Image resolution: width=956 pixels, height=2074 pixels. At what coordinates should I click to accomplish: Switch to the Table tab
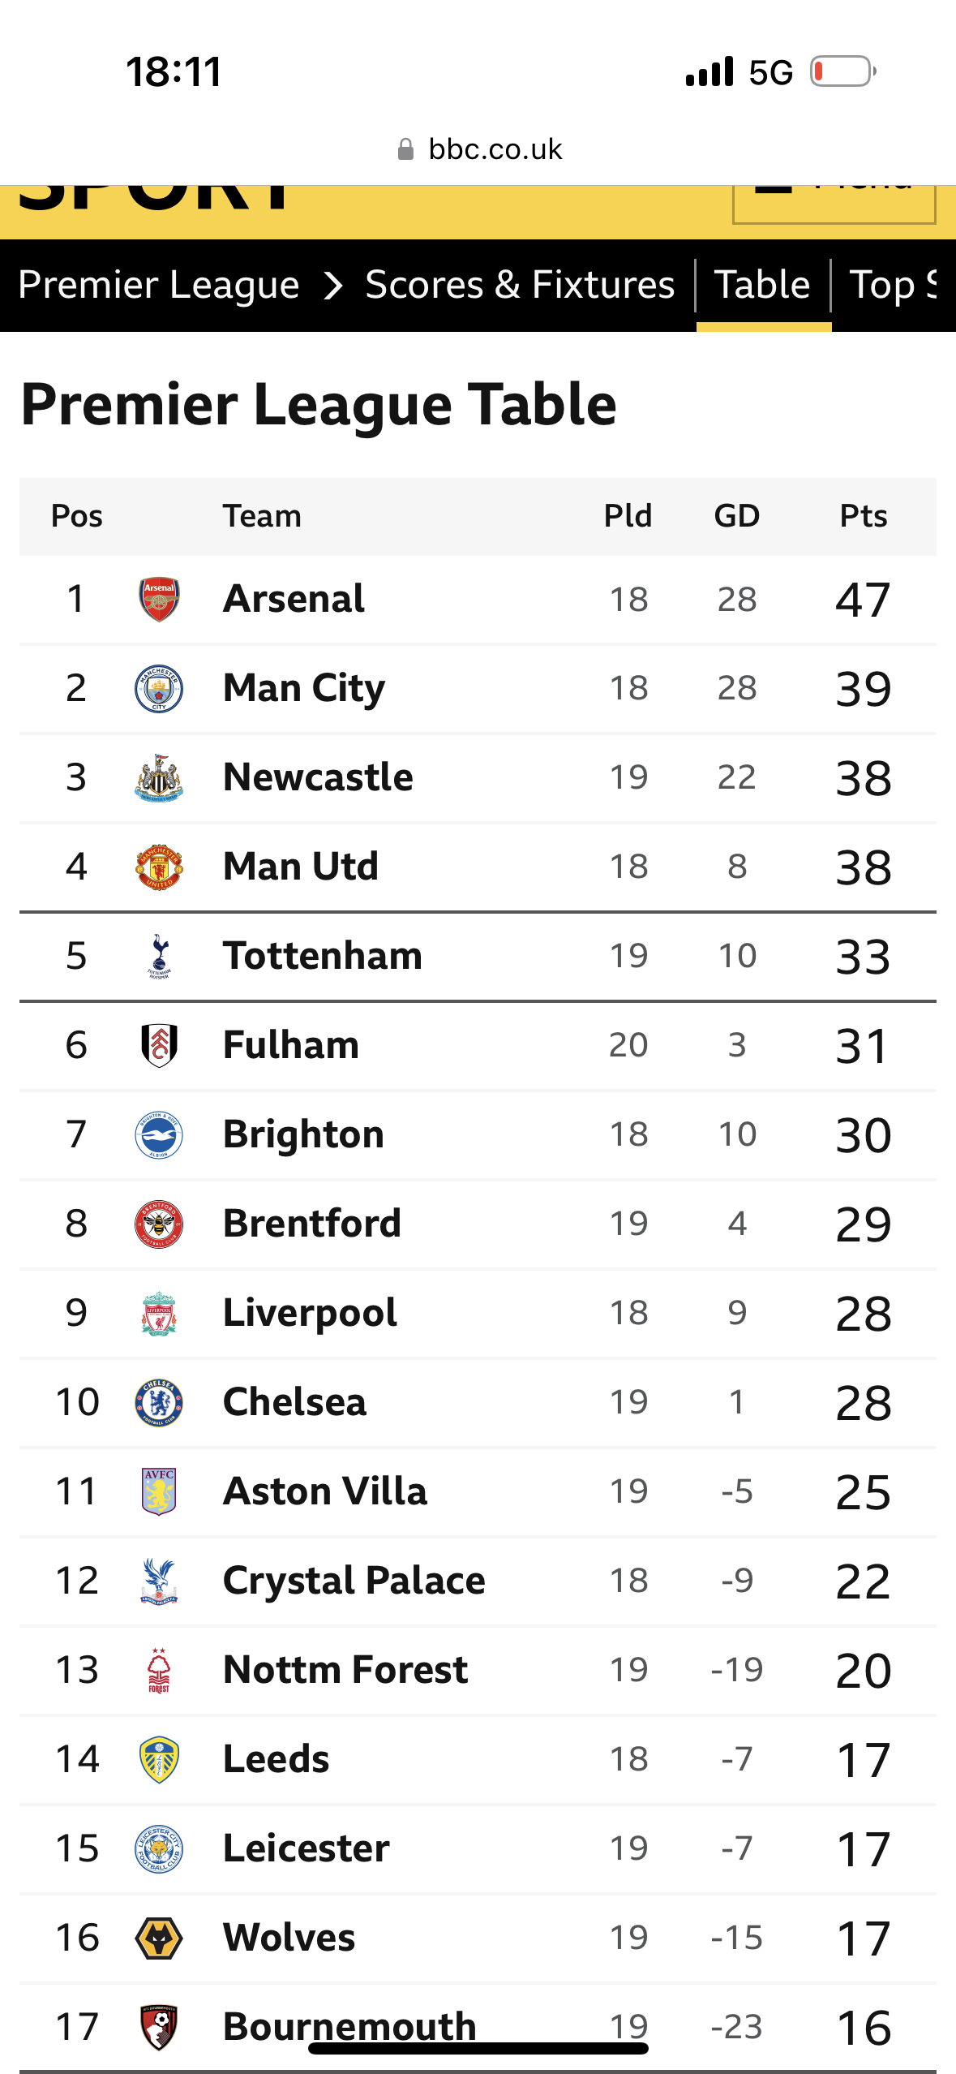762,286
